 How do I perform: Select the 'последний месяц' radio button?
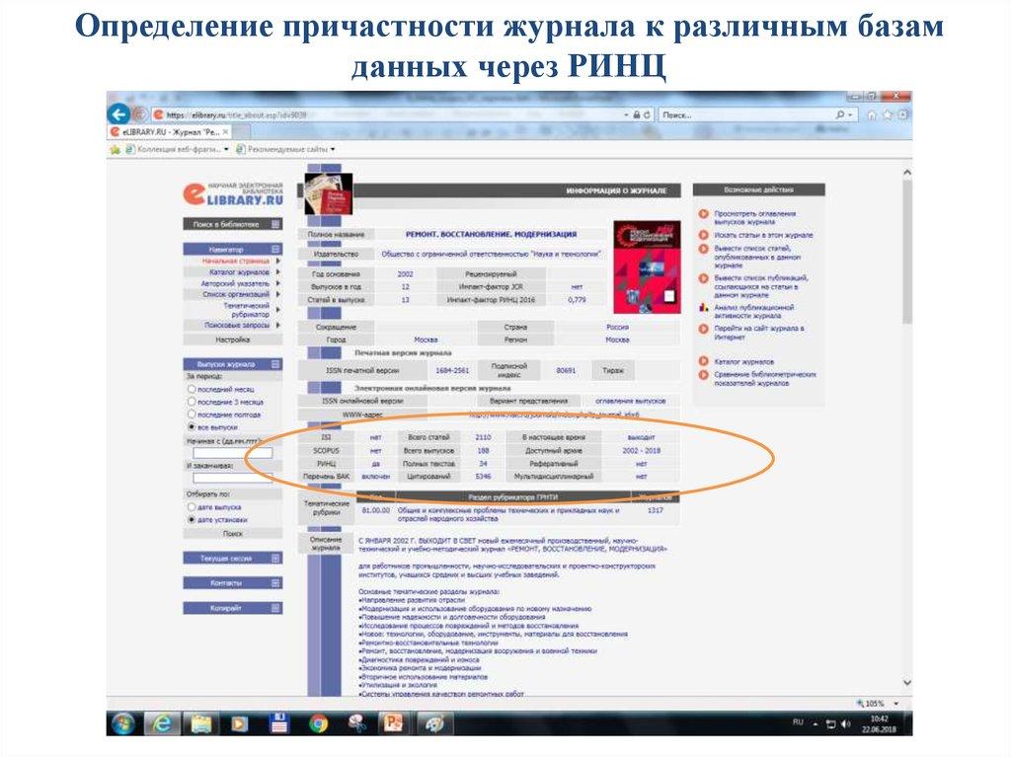(192, 390)
